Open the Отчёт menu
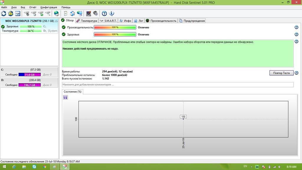Viewport: 302px width, 170px height. [x=33, y=7]
